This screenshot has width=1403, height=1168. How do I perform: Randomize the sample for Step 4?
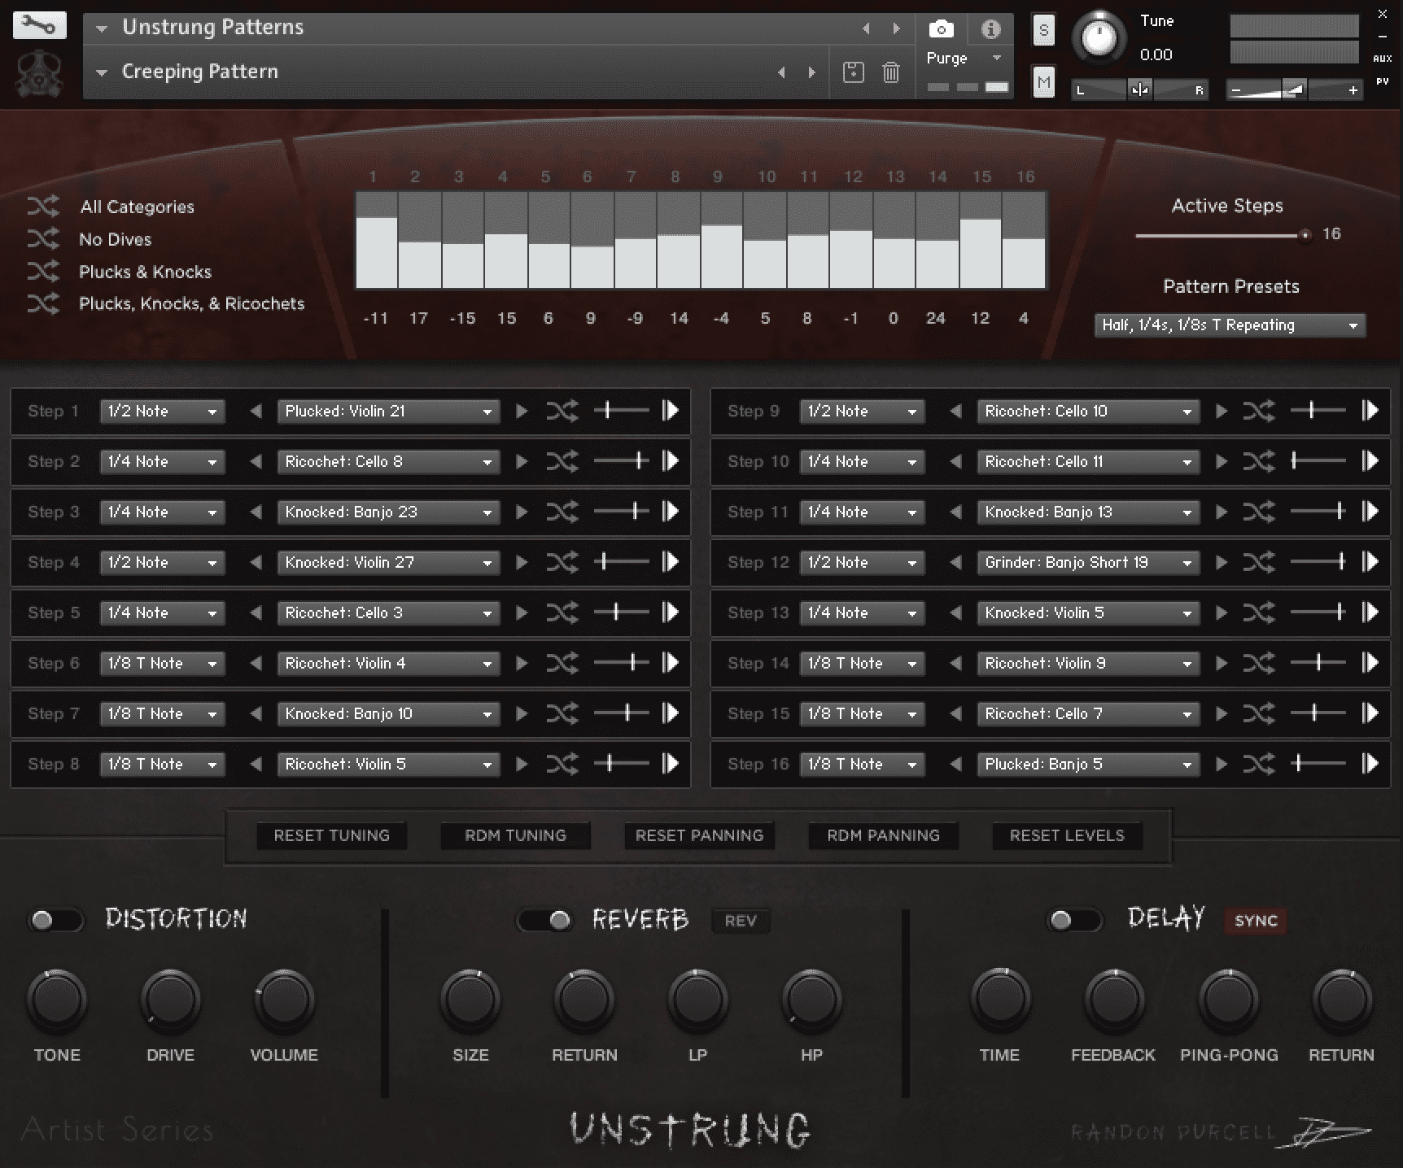tap(562, 562)
